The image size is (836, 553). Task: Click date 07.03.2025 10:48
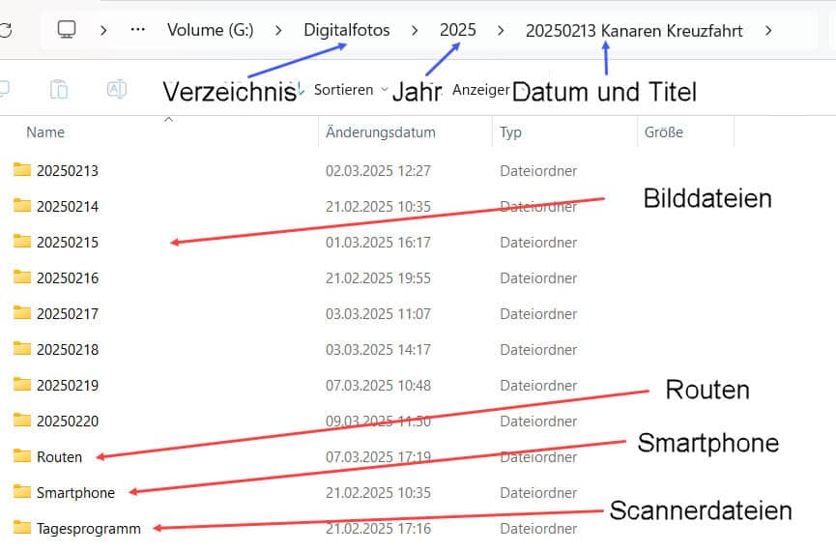[378, 385]
